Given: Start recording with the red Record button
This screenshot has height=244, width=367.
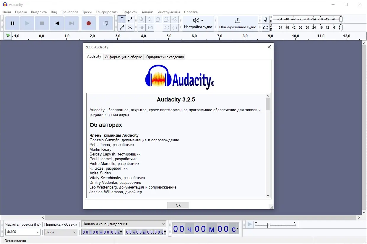Looking at the screenshot, I should point(89,23).
